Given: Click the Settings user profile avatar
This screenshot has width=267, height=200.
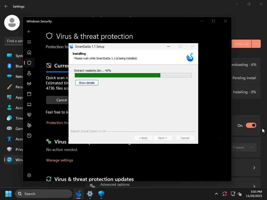Looking at the screenshot, I should 12,23.
